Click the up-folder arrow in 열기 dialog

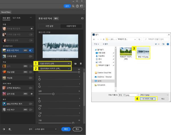tap(104, 39)
